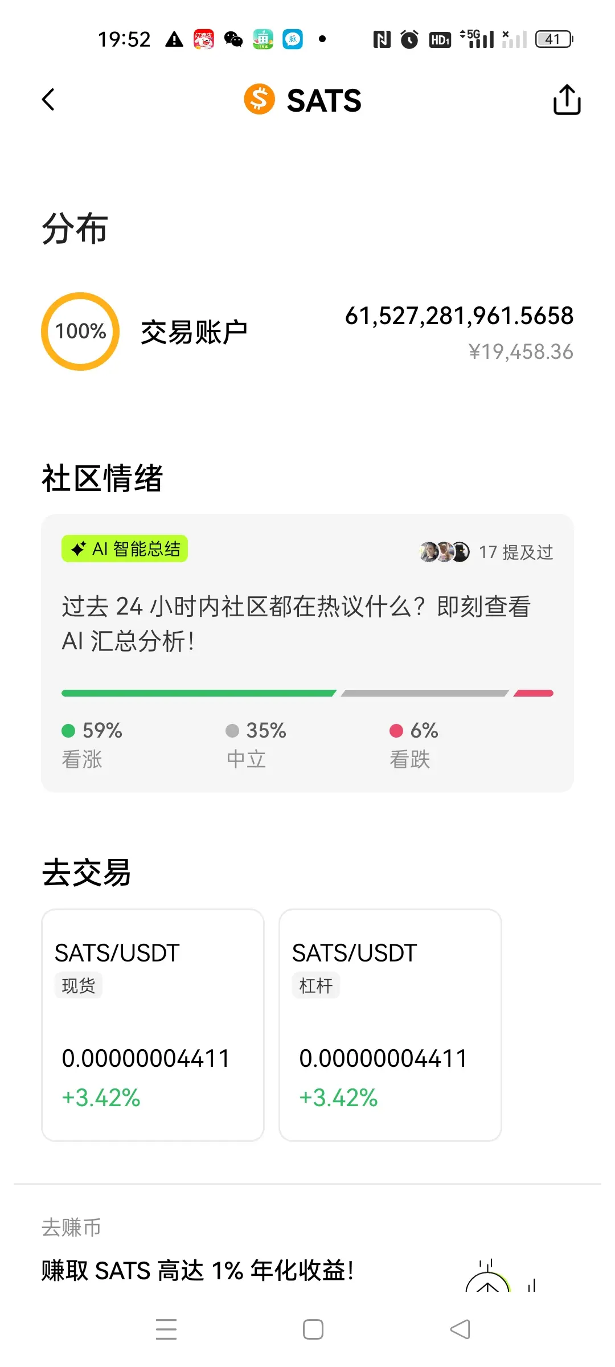The height and width of the screenshot is (1367, 615).
Task: Tap the green bullish sentiment bar
Action: point(199,693)
